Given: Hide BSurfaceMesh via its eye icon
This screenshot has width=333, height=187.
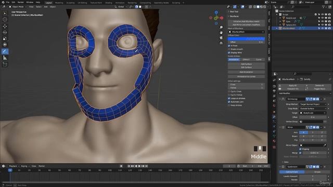Looking at the screenshot, I should pyautogui.click(x=323, y=28).
